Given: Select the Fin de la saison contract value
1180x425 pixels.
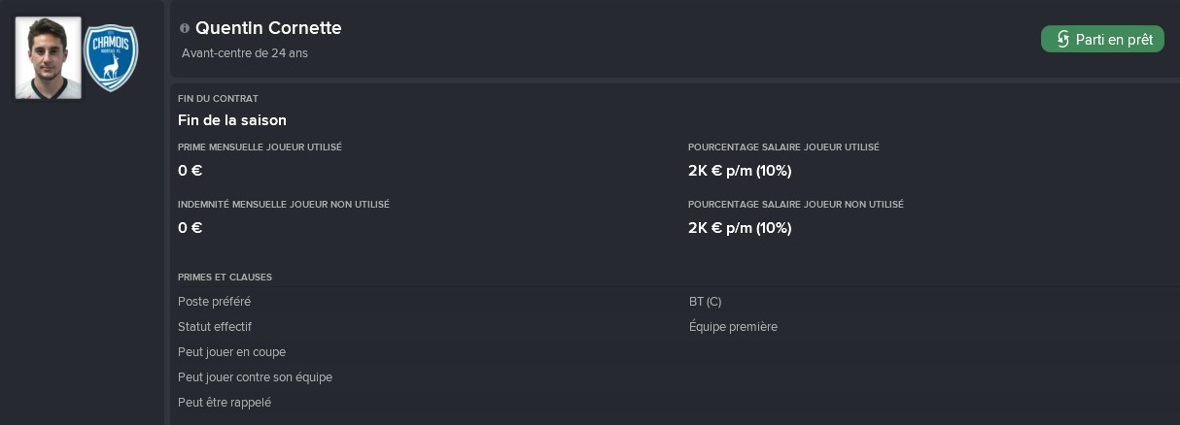Looking at the screenshot, I should (232, 120).
